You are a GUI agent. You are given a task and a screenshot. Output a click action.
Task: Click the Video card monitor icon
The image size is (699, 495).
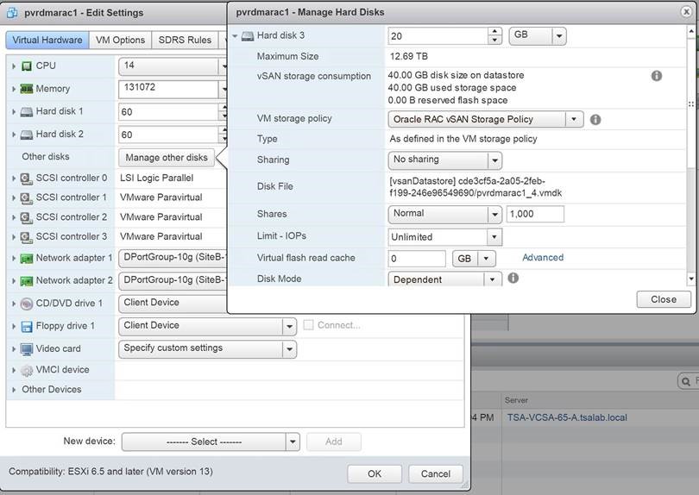(26, 349)
